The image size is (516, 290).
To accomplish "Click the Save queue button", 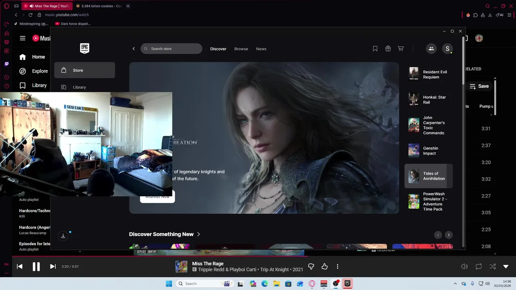I will click(x=479, y=86).
